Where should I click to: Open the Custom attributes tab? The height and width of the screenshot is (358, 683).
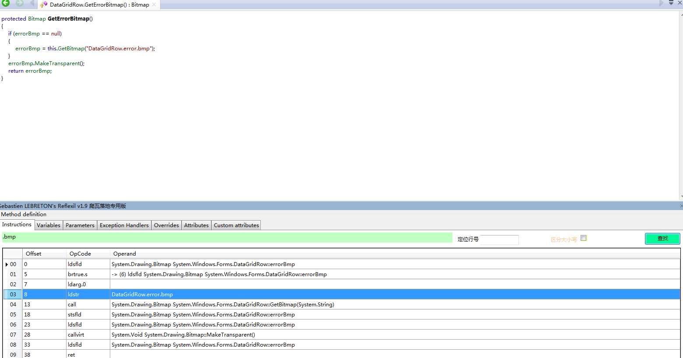pyautogui.click(x=236, y=225)
